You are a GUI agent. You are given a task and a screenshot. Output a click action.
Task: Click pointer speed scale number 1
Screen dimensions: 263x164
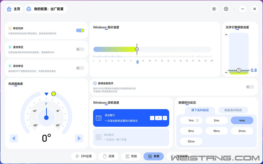click(93, 61)
